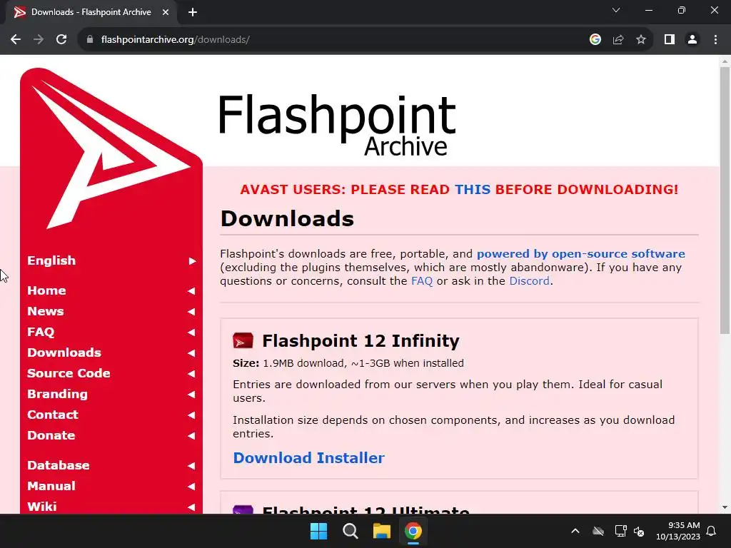This screenshot has height=548, width=731.
Task: Open Branding in the sidebar menu
Action: coord(111,394)
